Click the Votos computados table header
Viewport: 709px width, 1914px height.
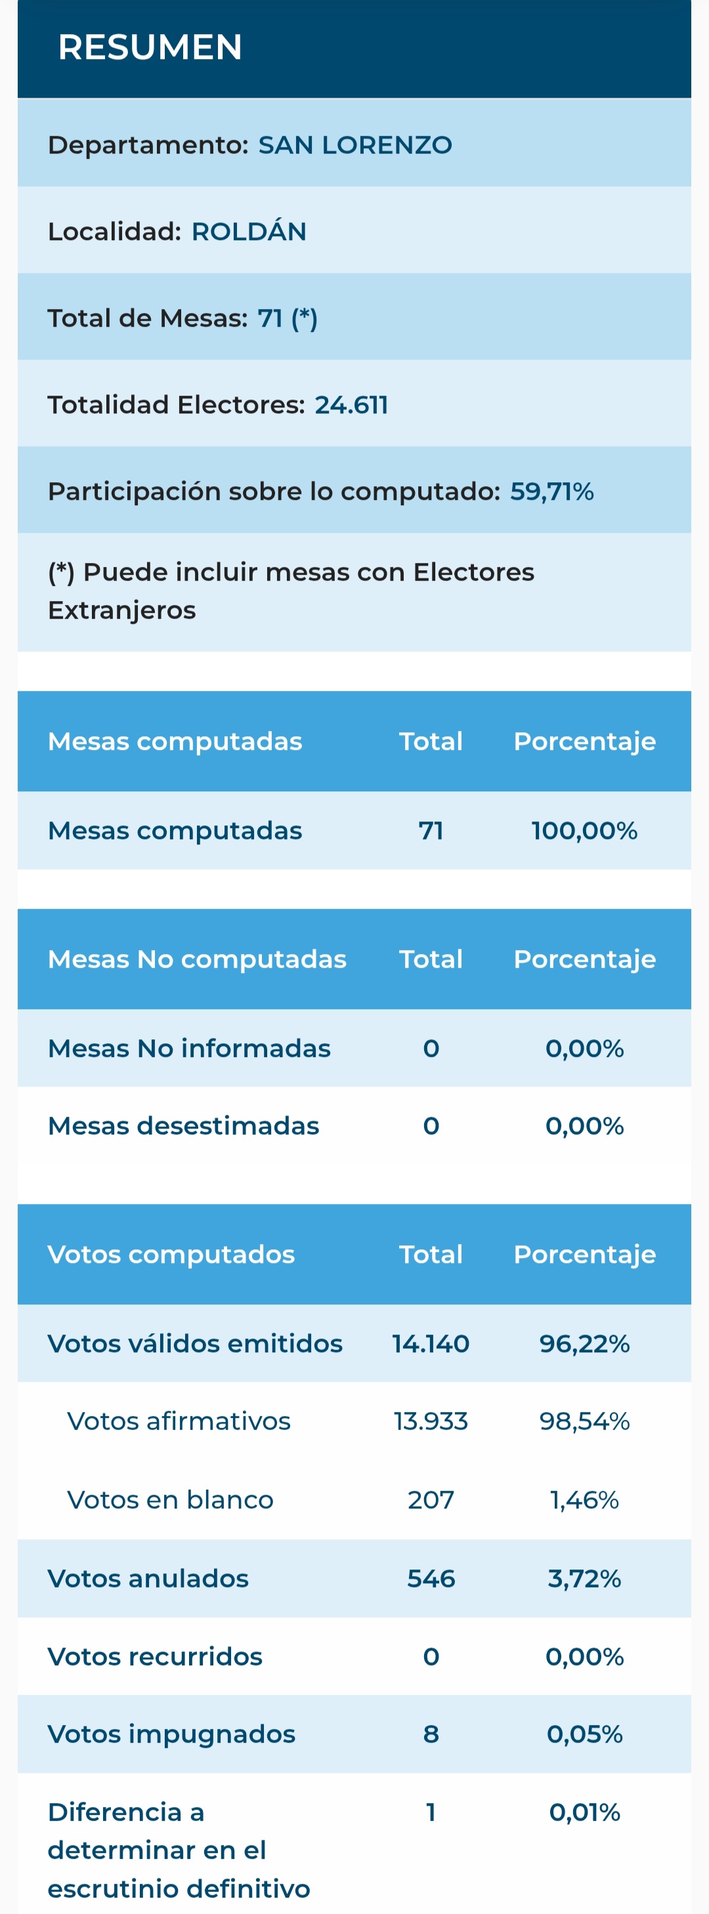(x=171, y=1253)
